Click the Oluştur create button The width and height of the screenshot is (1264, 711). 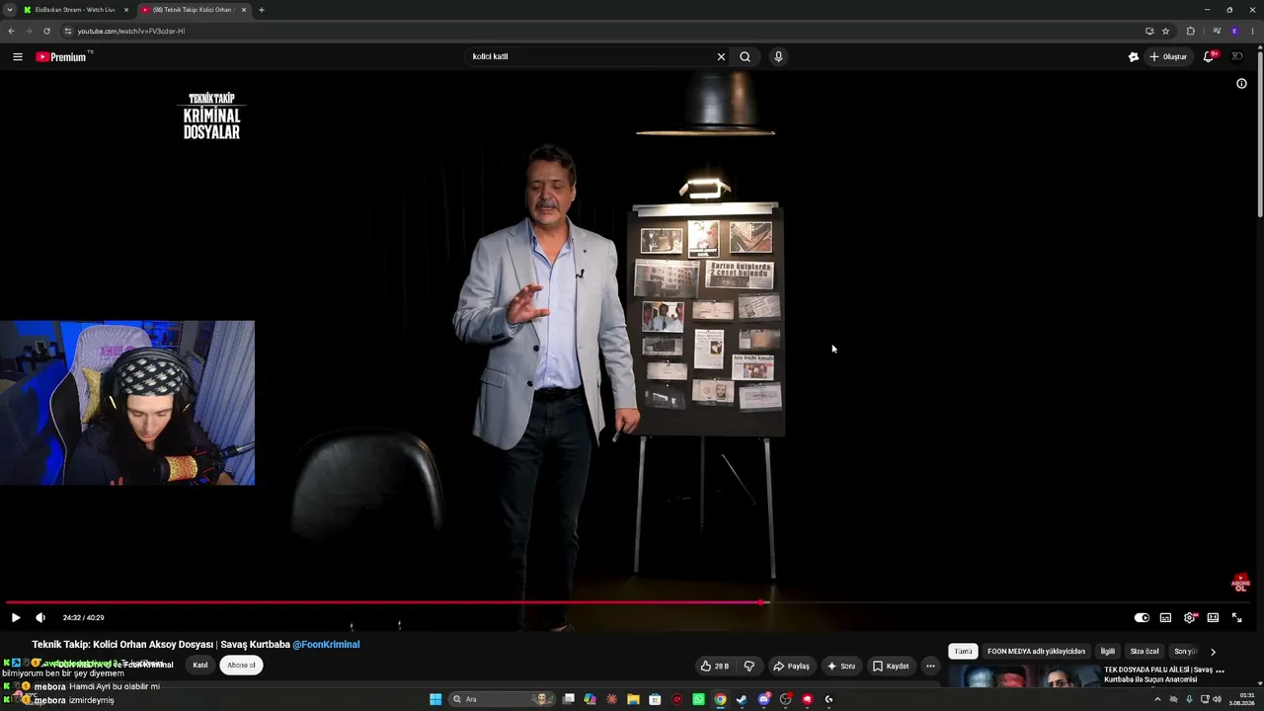coord(1168,56)
